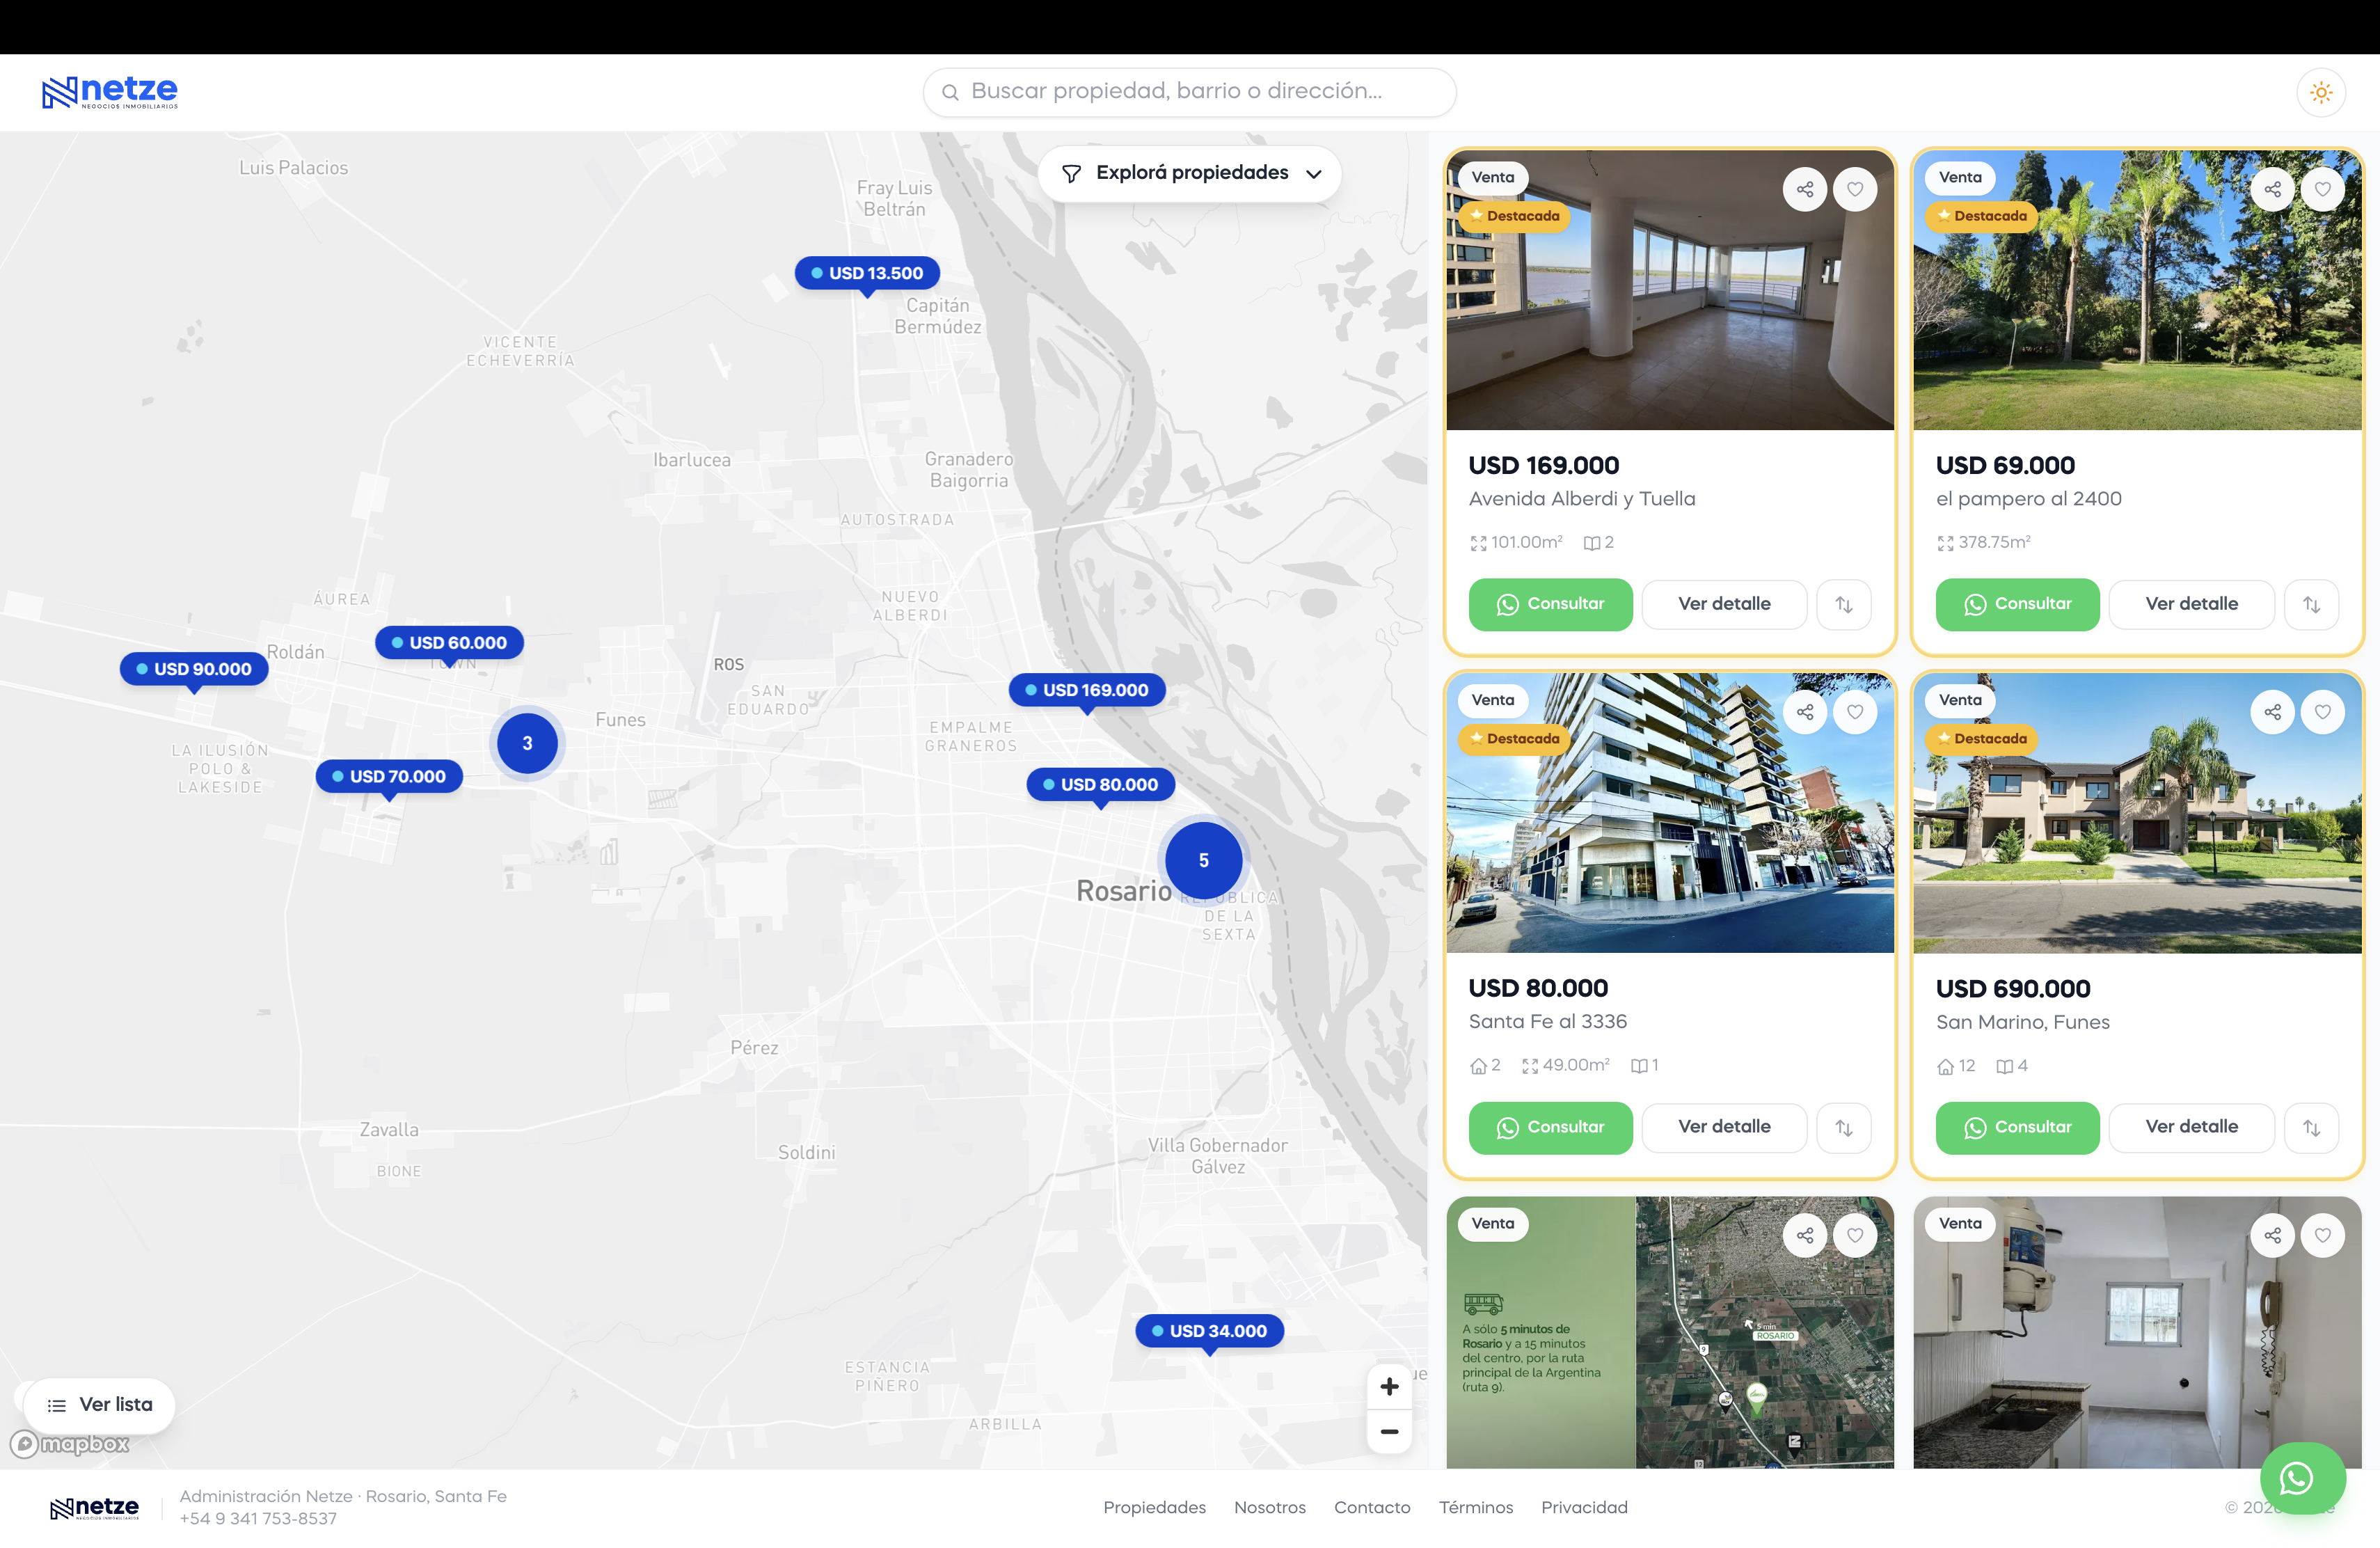Open Contacto in the footer menu

point(1371,1506)
